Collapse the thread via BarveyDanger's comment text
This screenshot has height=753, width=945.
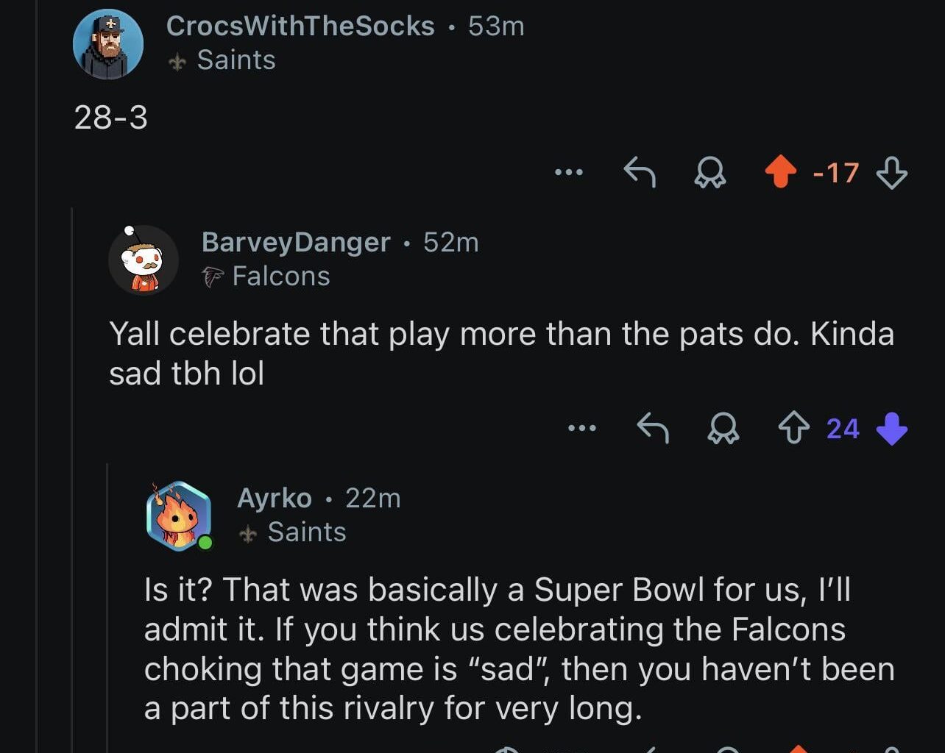[x=500, y=354]
